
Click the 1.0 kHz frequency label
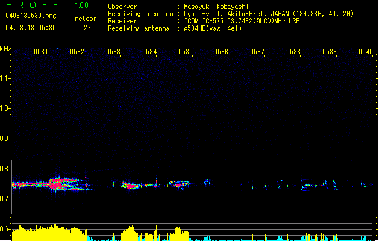[x=5, y=108]
